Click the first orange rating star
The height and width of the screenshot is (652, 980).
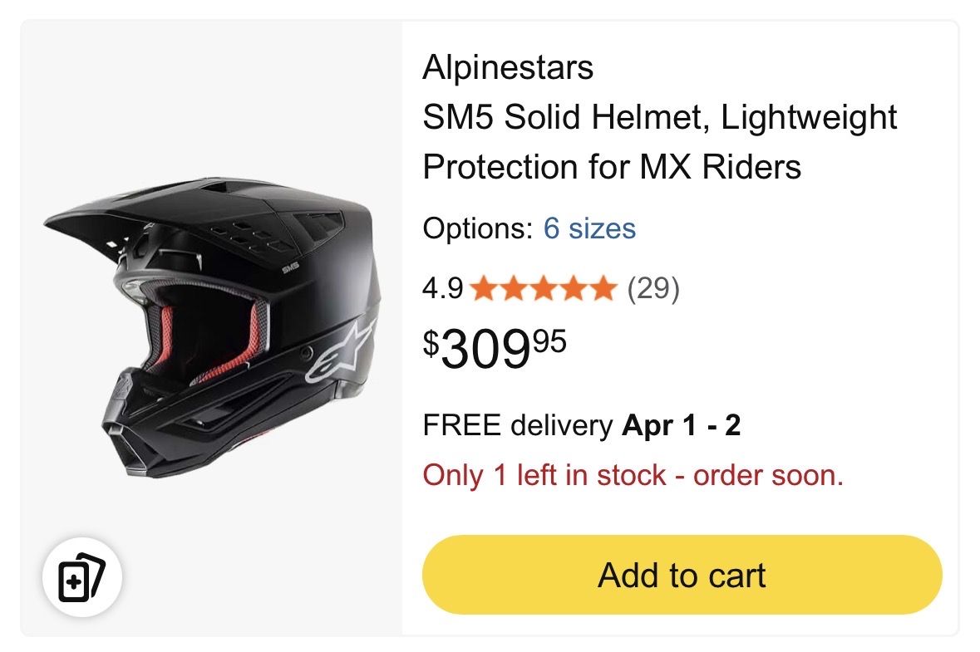click(x=481, y=289)
